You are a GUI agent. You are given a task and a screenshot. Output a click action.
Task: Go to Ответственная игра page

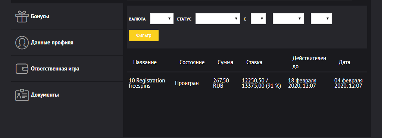55,69
